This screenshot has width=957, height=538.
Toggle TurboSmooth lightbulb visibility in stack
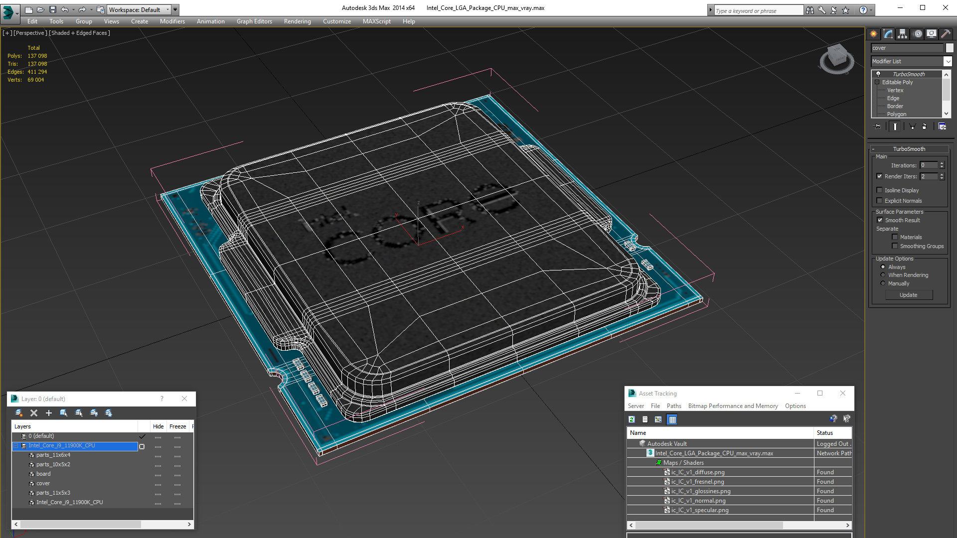click(878, 74)
